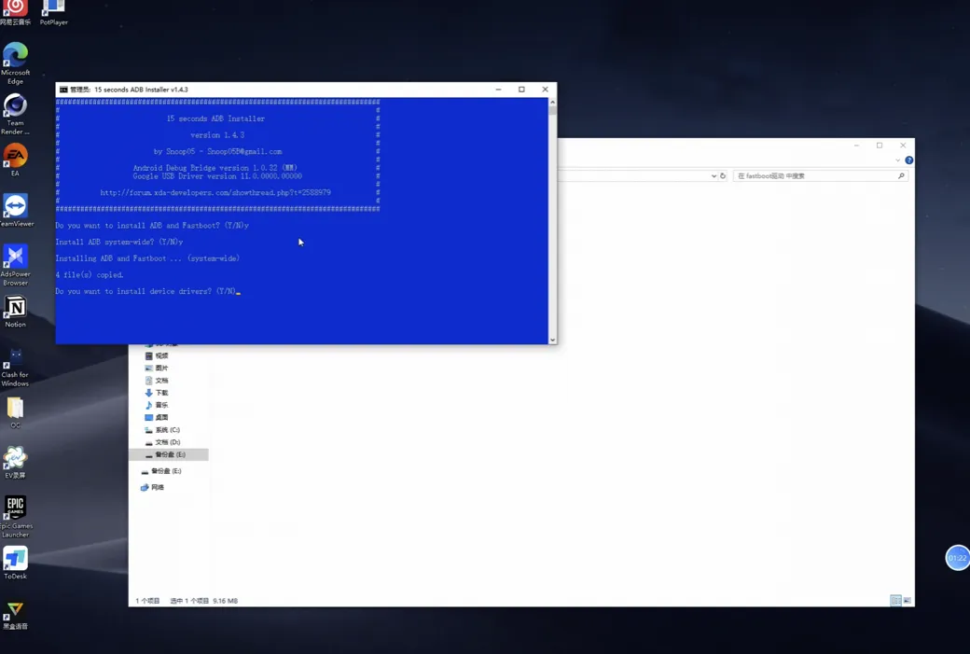This screenshot has height=654, width=970.
Task: Select highlighted 备份盘 (E:) in sidebar
Action: coord(168,454)
